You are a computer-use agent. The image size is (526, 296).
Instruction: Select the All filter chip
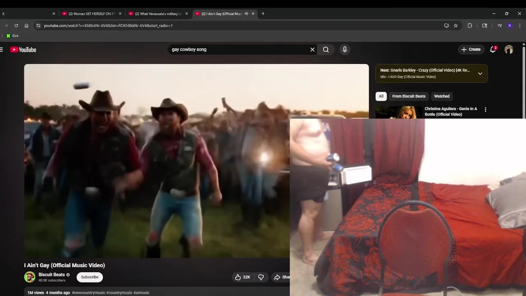381,96
